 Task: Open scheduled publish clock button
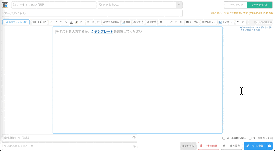point(269,146)
